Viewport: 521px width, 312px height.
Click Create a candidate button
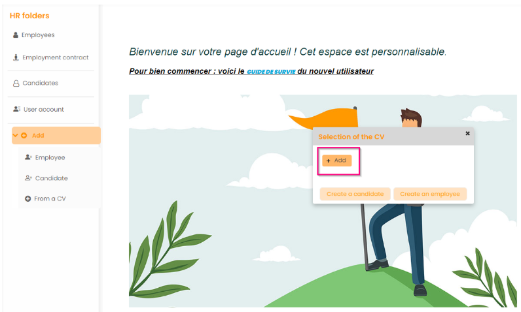click(x=355, y=194)
